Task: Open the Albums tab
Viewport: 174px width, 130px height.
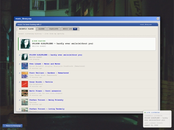Action: [42, 29]
